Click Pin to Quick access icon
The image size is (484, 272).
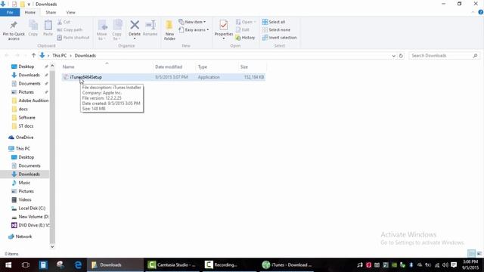[x=14, y=30]
